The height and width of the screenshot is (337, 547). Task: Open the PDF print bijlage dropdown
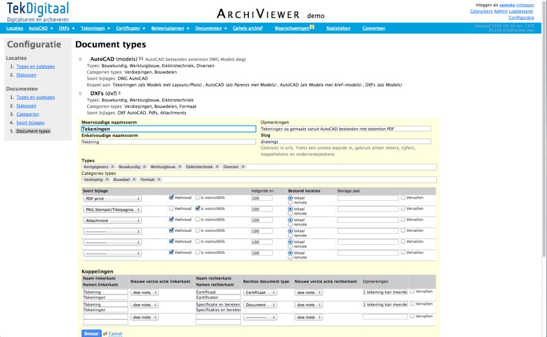click(112, 198)
